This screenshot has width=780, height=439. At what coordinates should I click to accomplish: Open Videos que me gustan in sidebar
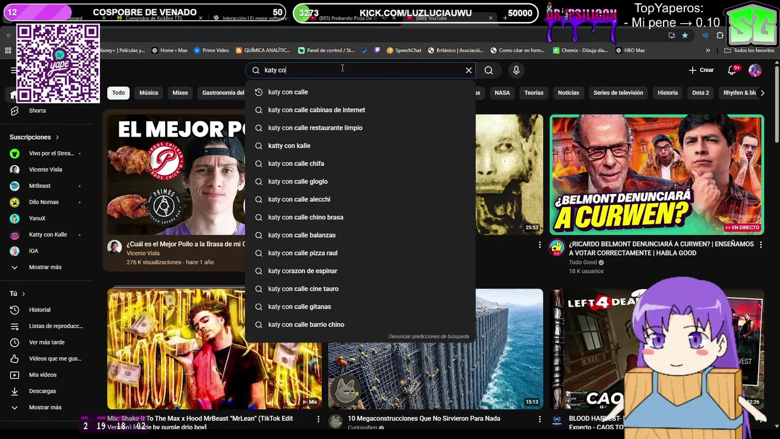click(46, 359)
